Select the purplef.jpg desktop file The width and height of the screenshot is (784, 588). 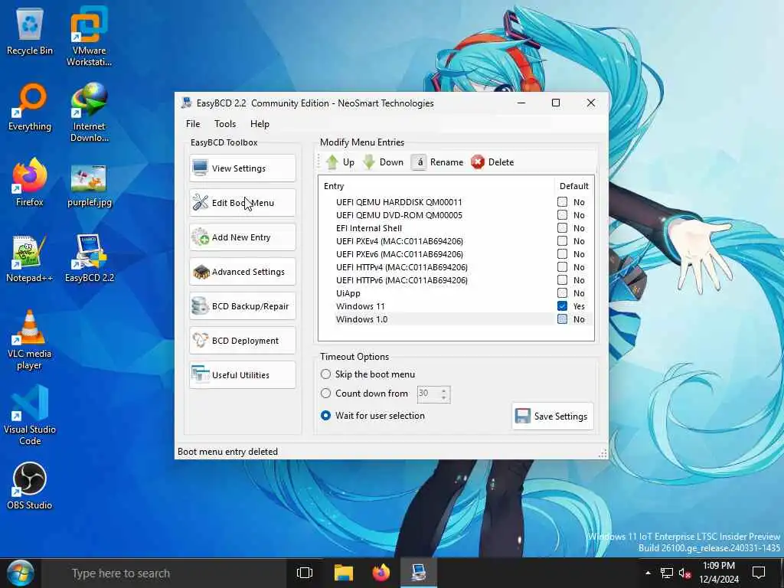pyautogui.click(x=89, y=185)
